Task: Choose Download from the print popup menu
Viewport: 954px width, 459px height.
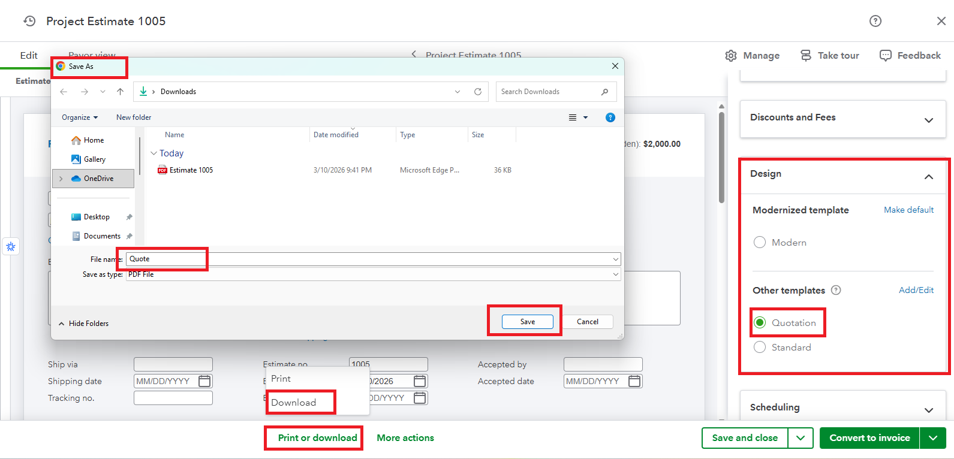Action: pyautogui.click(x=294, y=402)
